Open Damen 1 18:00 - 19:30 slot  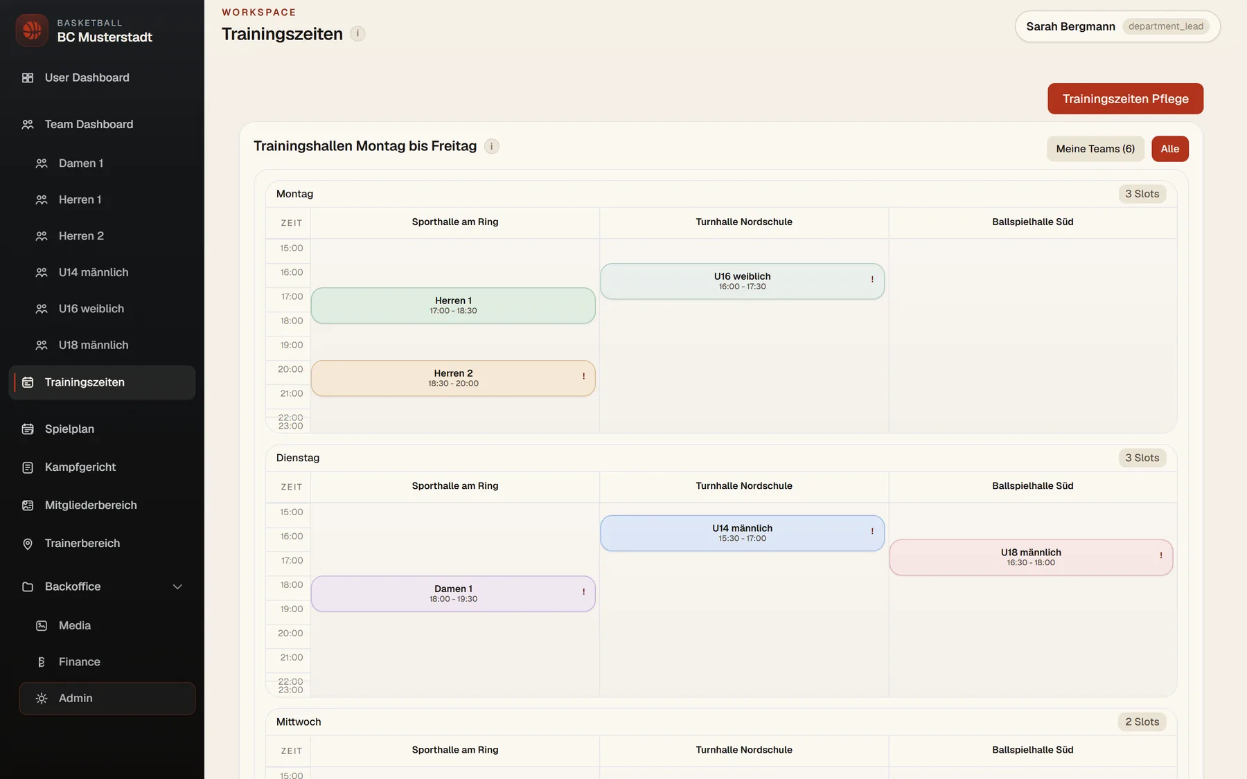coord(453,594)
